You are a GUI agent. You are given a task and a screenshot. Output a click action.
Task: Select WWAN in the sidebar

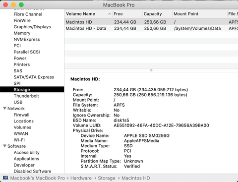coord(21,133)
